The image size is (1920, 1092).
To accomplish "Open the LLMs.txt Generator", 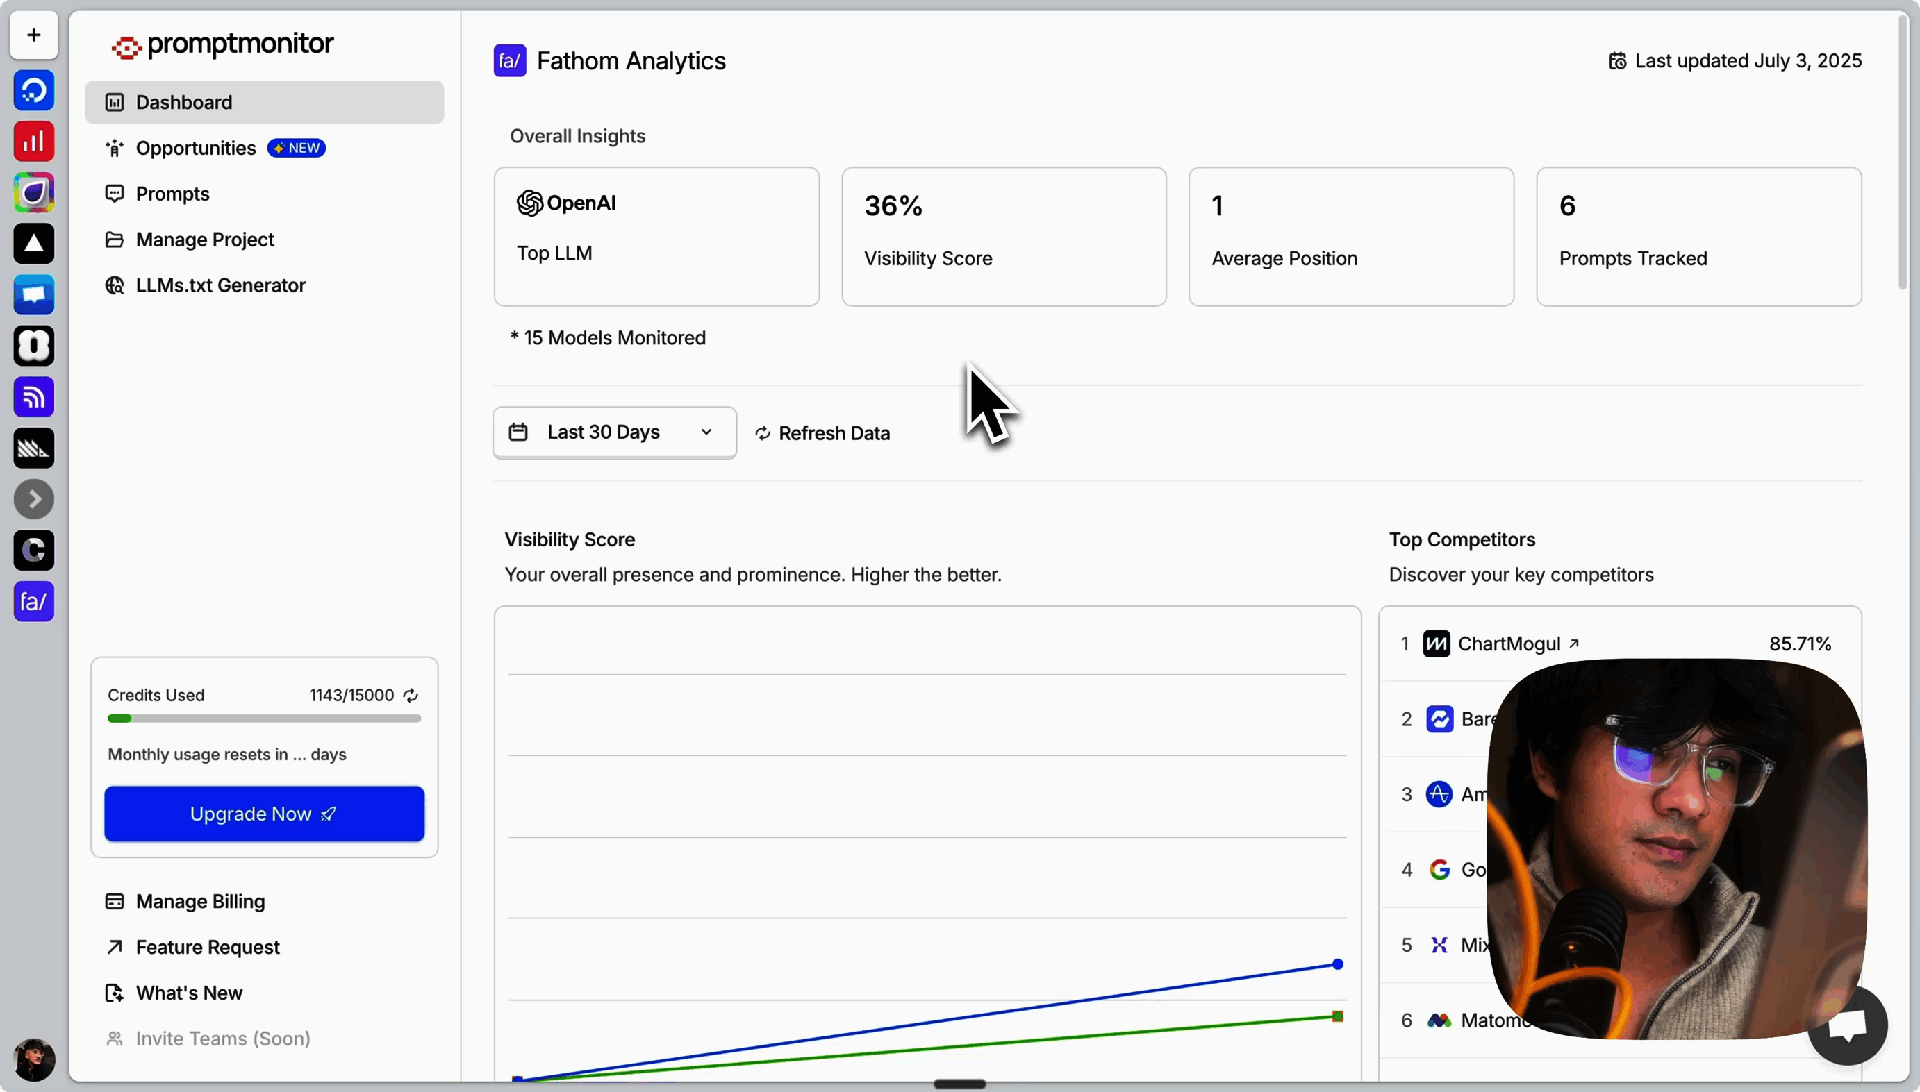I will pos(221,285).
